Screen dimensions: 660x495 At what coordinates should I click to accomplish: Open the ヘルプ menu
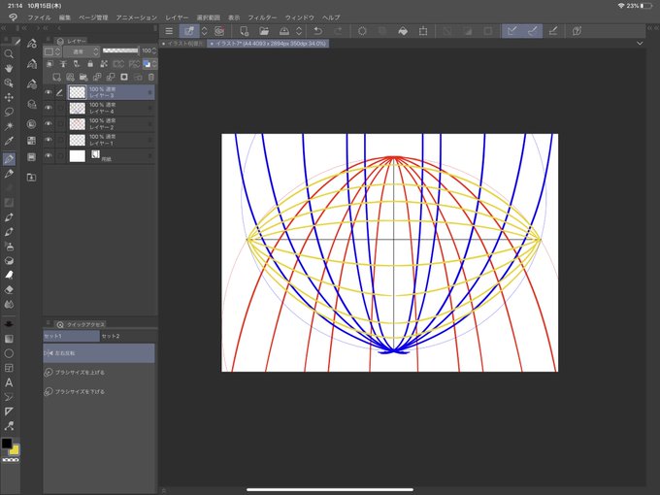coord(331,17)
